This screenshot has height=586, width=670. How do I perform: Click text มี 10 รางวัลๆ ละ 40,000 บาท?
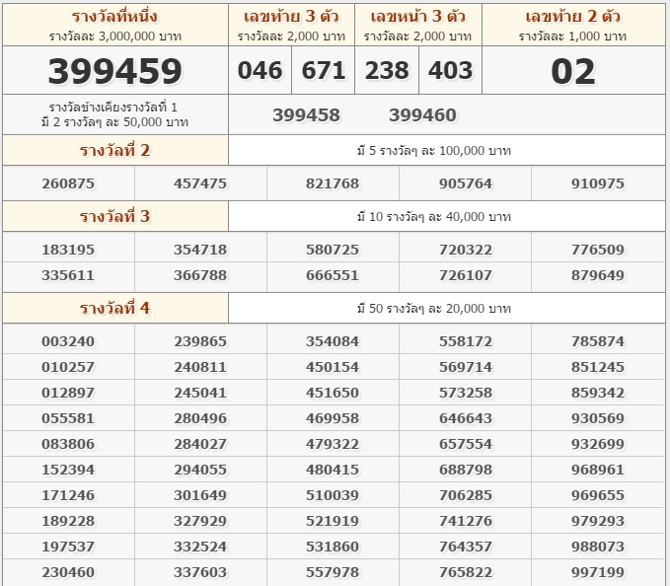434,217
